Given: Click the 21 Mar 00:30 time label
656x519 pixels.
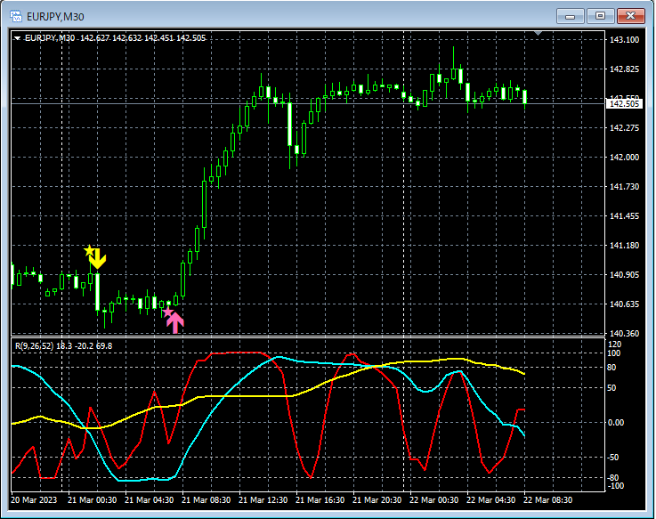Looking at the screenshot, I should tap(92, 500).
